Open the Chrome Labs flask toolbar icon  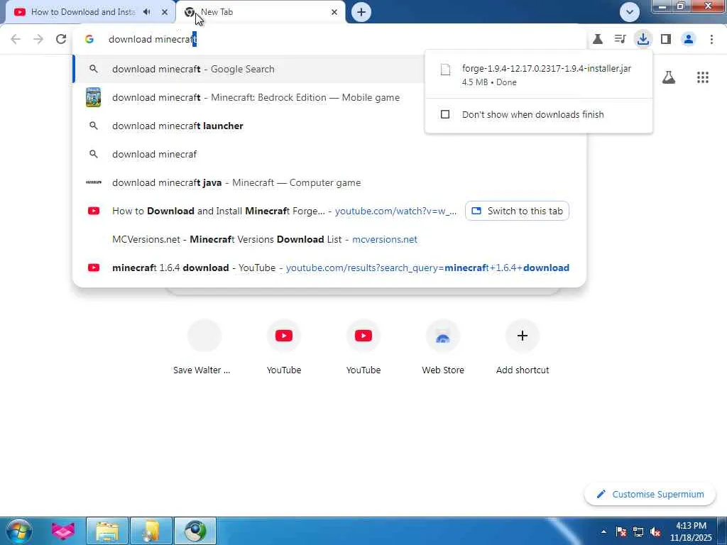[598, 39]
